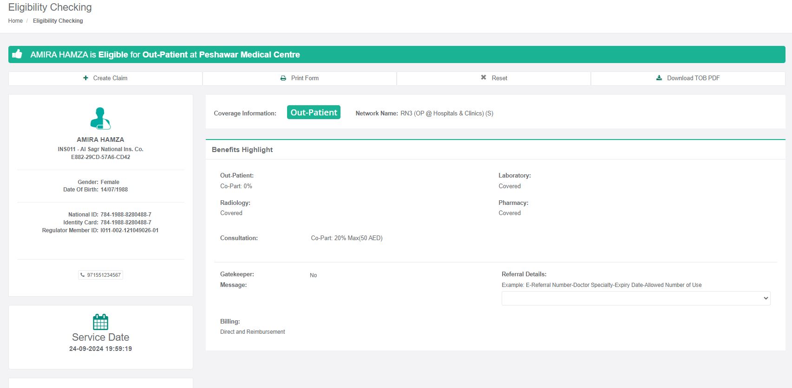
Task: Click the plus icon beside Create Claim
Action: pos(85,78)
